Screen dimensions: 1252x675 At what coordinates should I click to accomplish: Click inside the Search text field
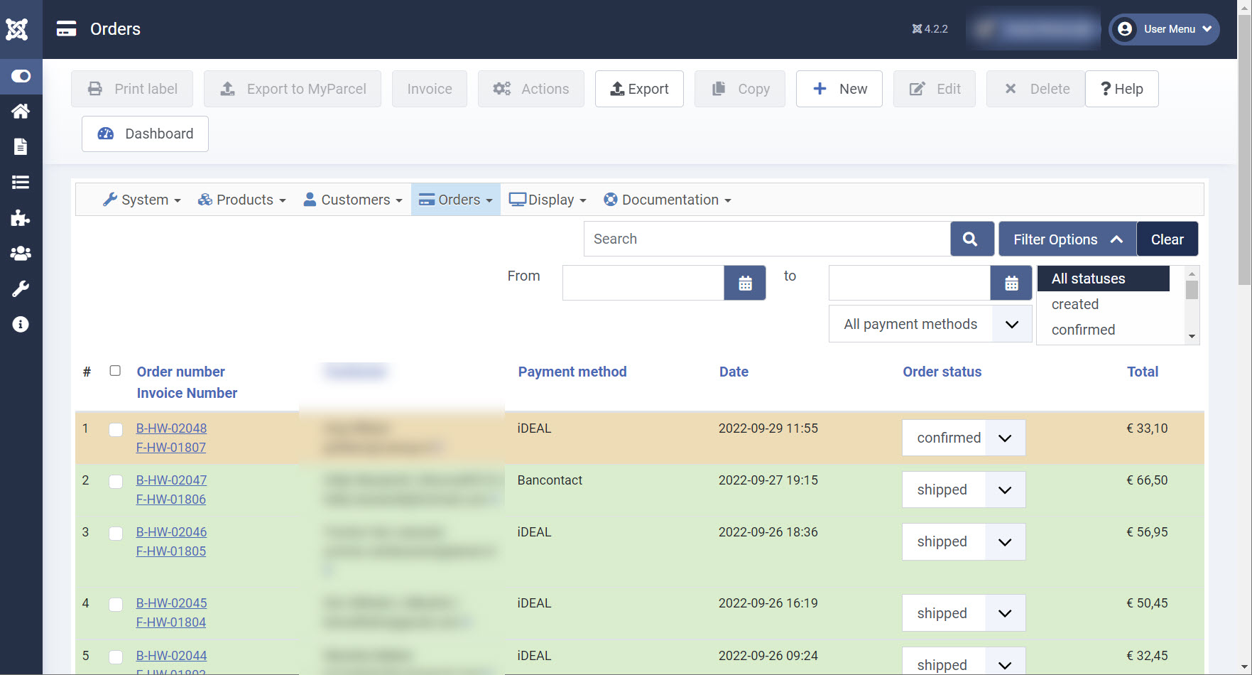[x=766, y=239]
